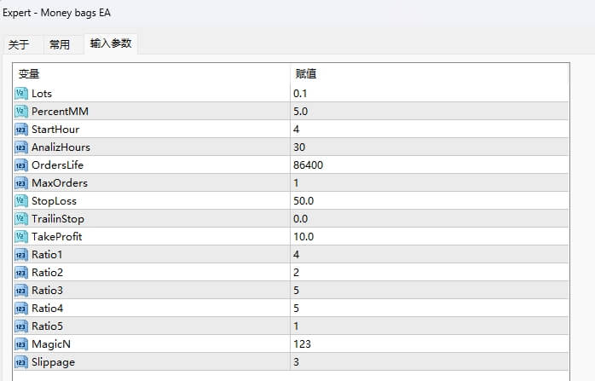Select the 输入参数 tab
The height and width of the screenshot is (381, 595).
click(111, 43)
